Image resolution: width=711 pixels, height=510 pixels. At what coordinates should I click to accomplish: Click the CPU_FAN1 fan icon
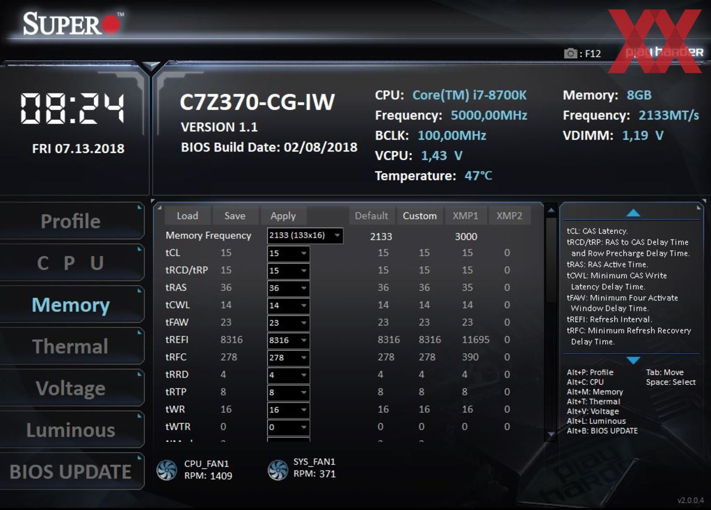[x=167, y=470]
